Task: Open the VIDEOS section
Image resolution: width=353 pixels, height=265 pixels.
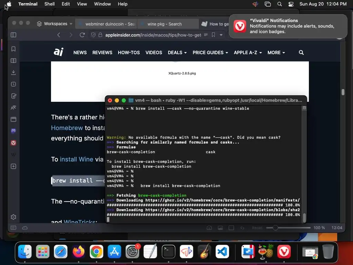Action: click(154, 52)
